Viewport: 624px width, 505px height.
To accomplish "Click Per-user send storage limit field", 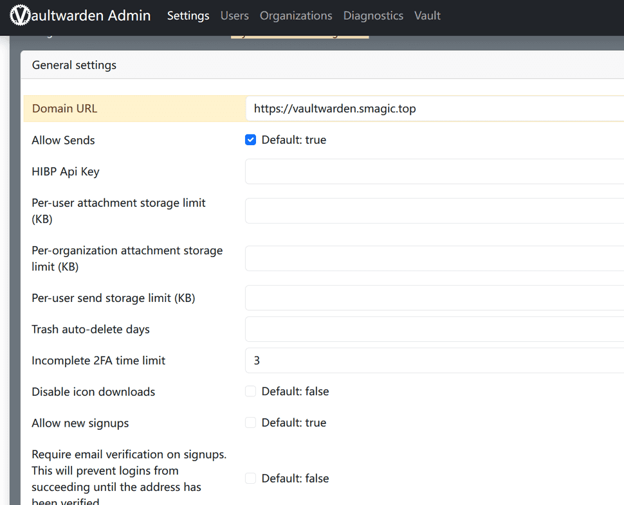I will [x=435, y=297].
